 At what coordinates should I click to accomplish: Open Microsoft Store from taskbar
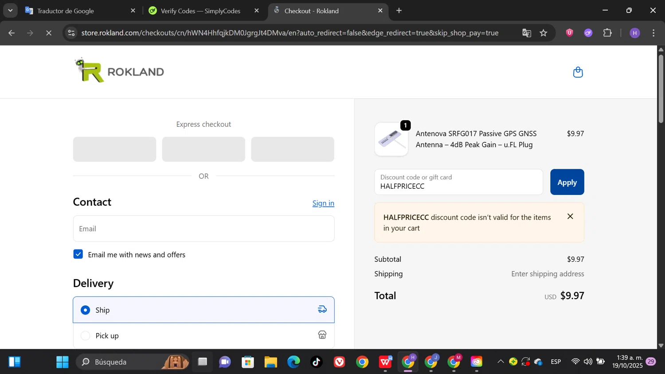[x=248, y=362]
